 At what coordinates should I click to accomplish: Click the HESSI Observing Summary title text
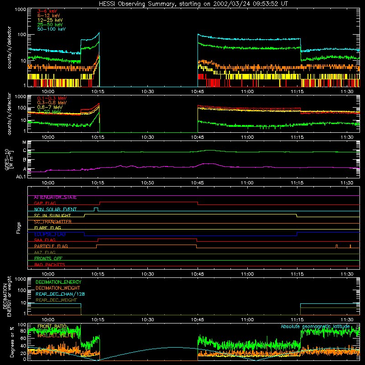(193, 4)
